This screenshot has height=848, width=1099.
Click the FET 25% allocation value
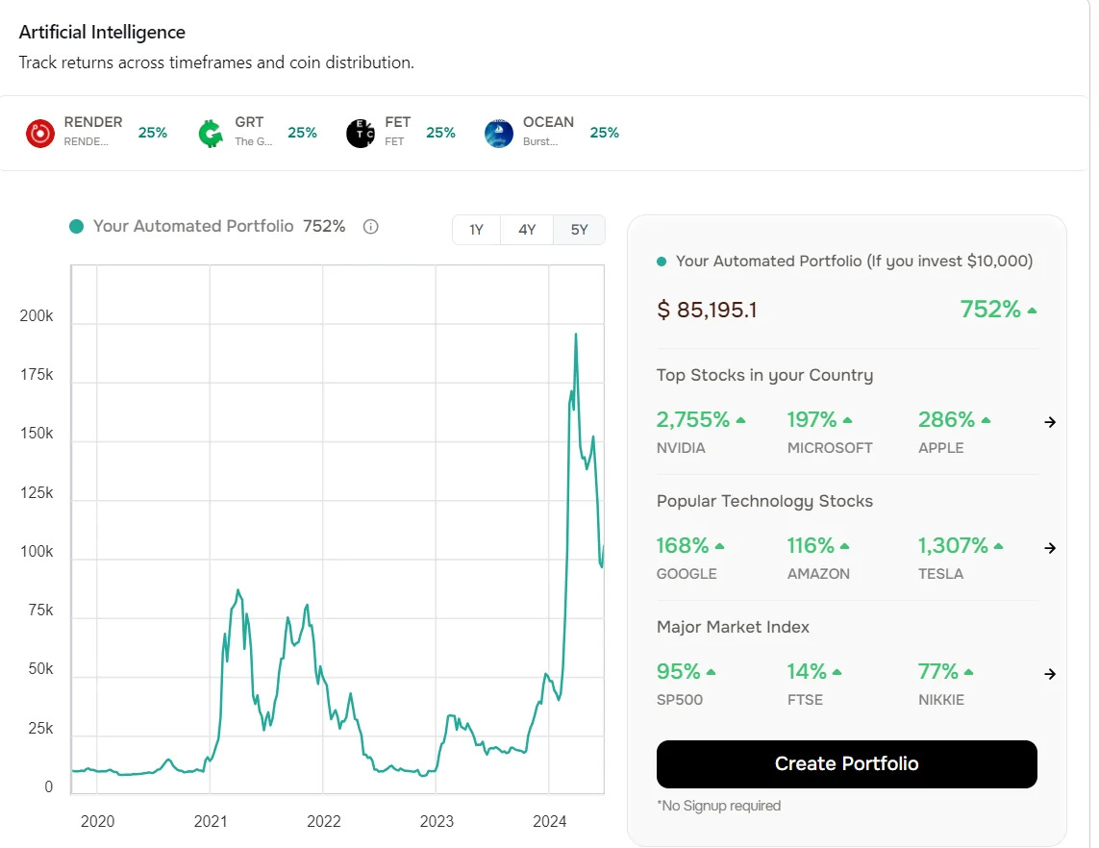(x=441, y=133)
